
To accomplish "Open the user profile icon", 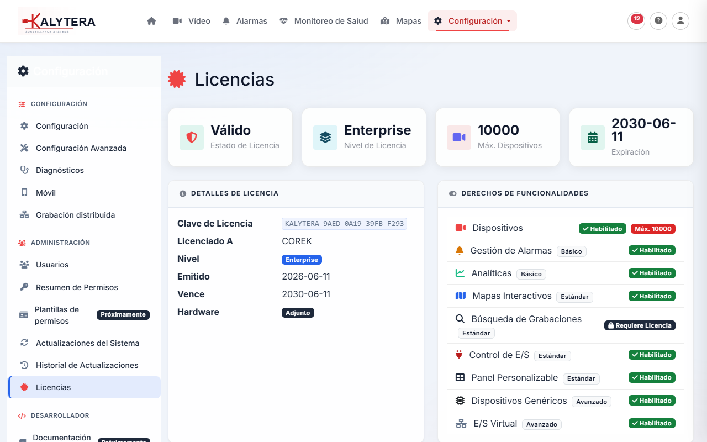I will tap(680, 21).
